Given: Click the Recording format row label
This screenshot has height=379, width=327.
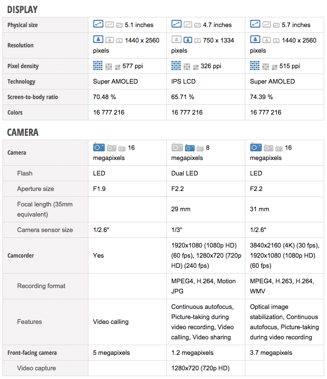Looking at the screenshot, I should (x=42, y=286).
